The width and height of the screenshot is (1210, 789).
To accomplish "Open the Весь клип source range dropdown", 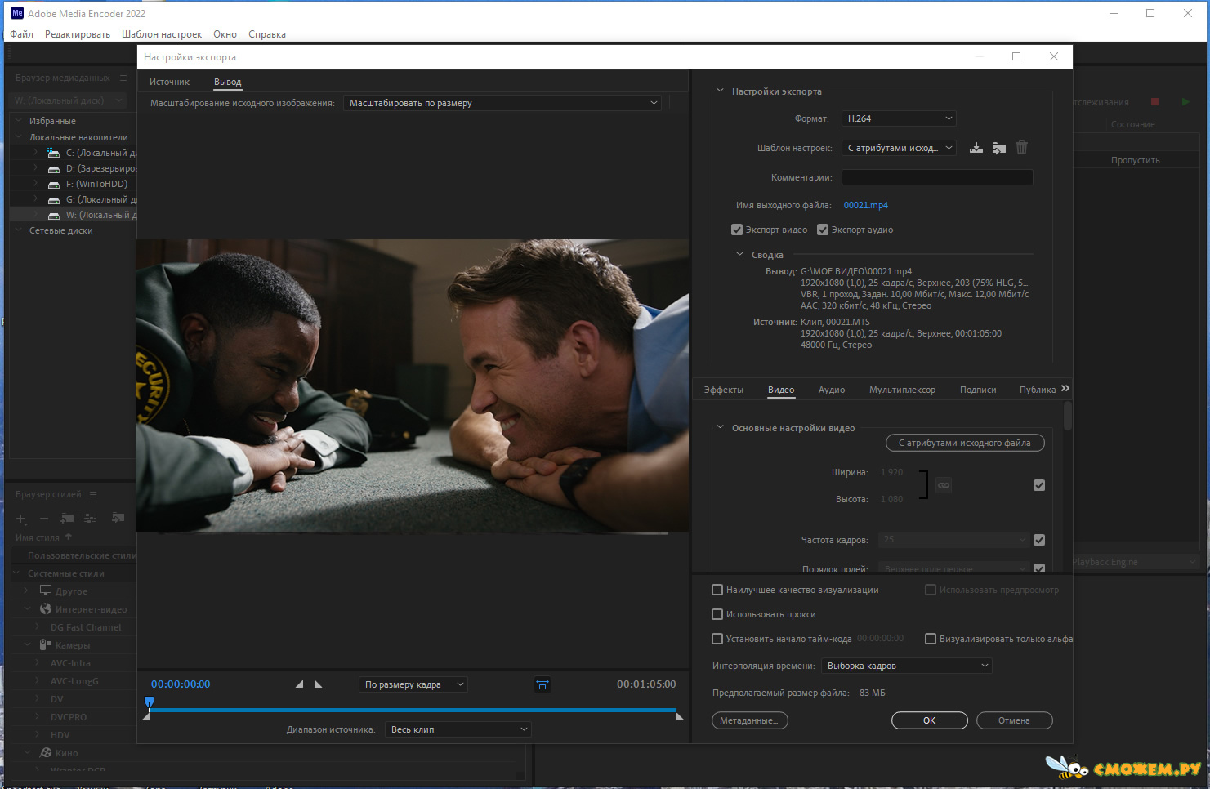I will pos(458,729).
